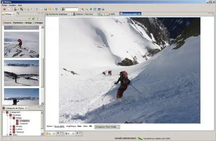Click the icon right of Photos tab

tap(18, 13)
